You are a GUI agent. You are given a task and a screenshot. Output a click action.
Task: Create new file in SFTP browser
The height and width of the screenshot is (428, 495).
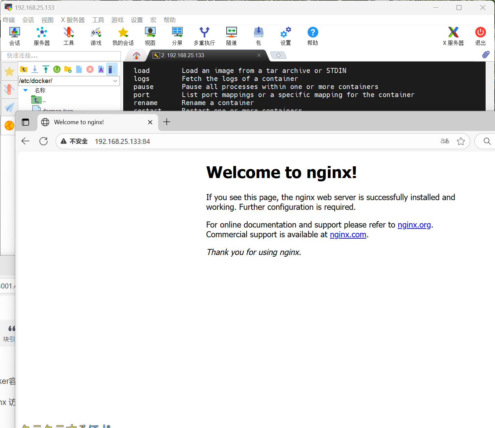pos(79,69)
